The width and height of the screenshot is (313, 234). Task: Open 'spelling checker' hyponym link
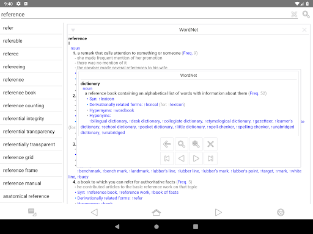(x=252, y=127)
